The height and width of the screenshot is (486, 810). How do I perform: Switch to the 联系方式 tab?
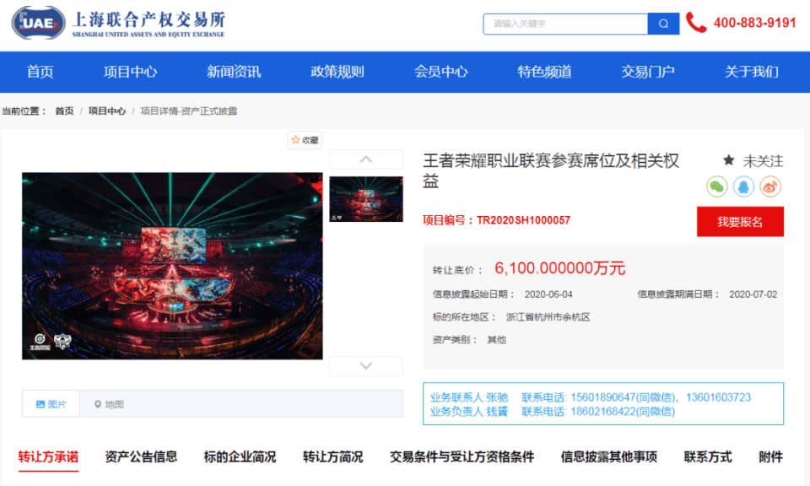click(708, 457)
